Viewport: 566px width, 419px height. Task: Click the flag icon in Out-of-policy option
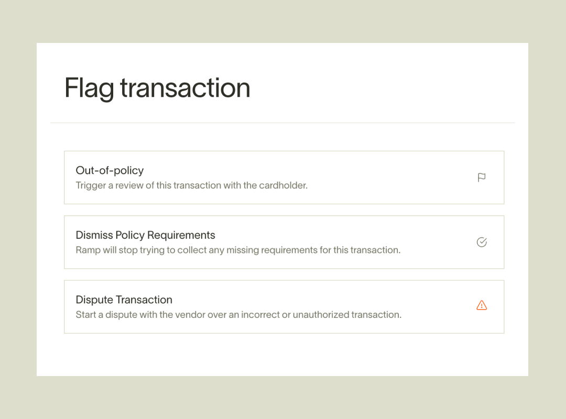[482, 178]
